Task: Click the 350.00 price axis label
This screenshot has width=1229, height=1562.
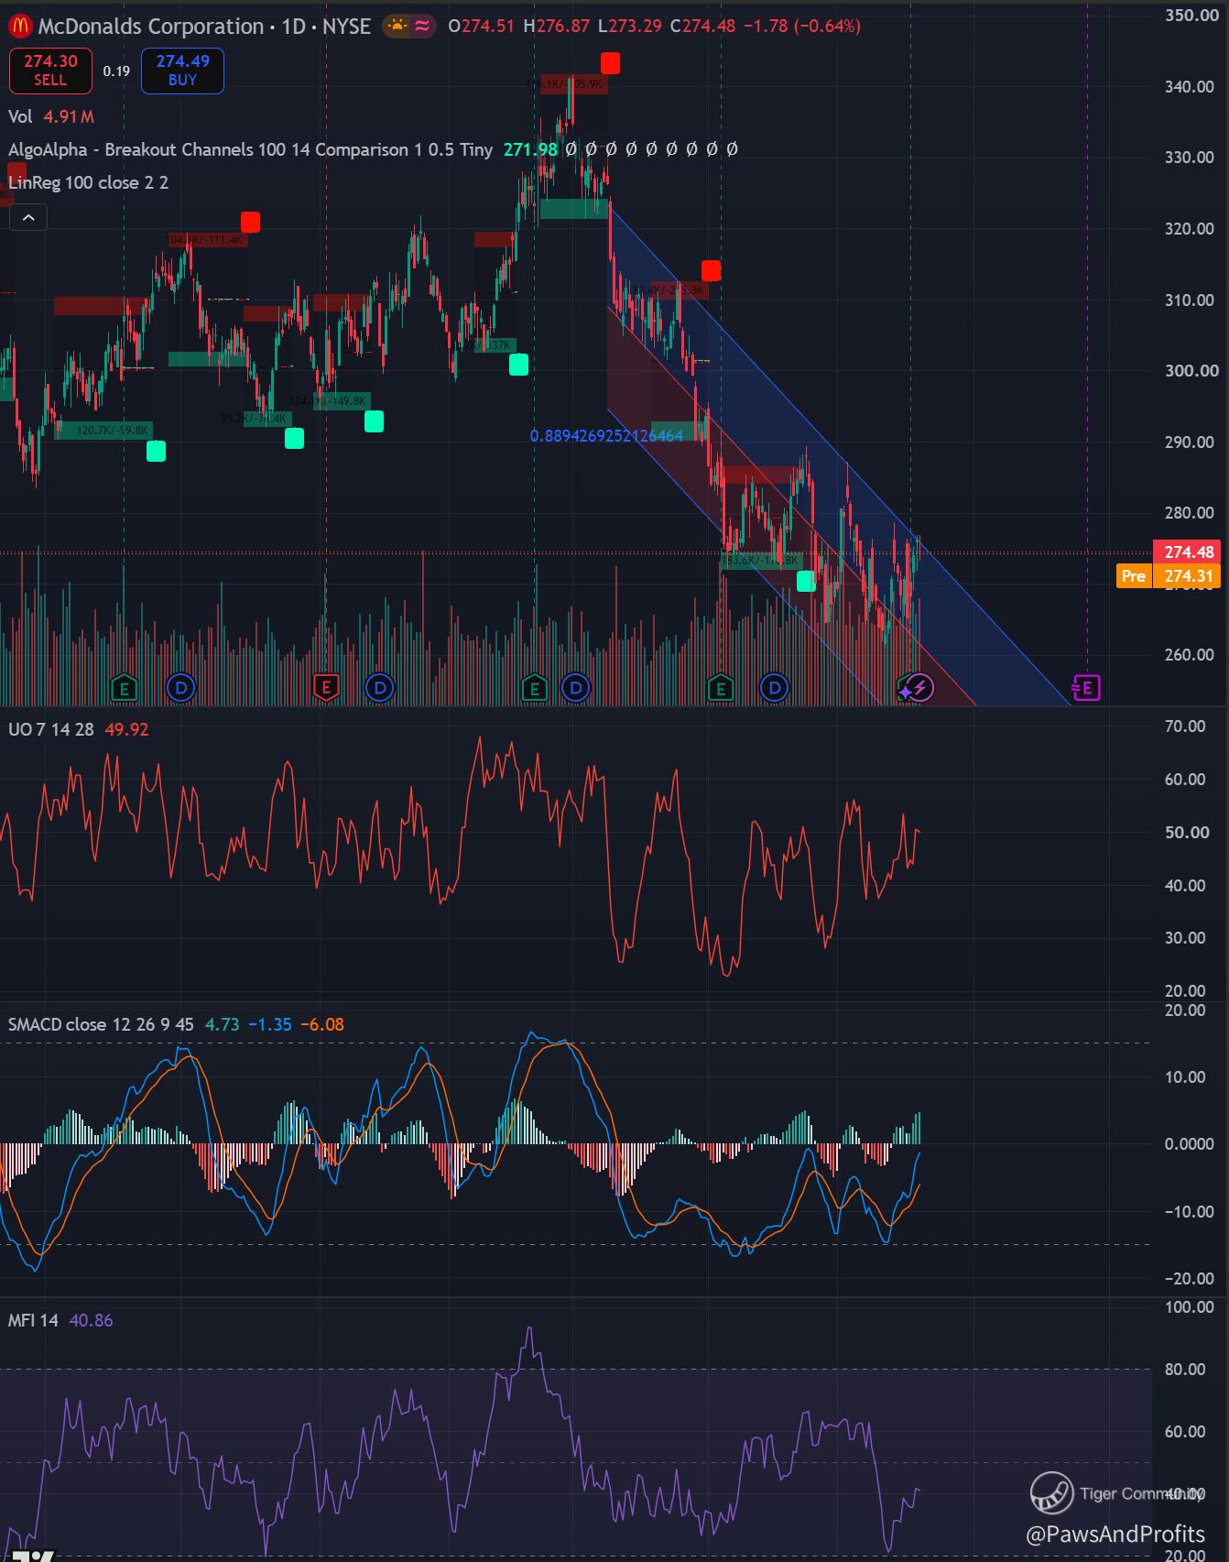Action: tap(1191, 16)
